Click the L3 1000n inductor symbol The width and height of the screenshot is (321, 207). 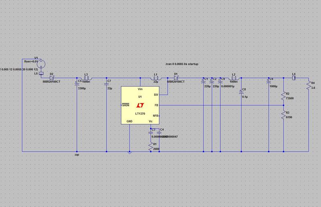(x=85, y=78)
